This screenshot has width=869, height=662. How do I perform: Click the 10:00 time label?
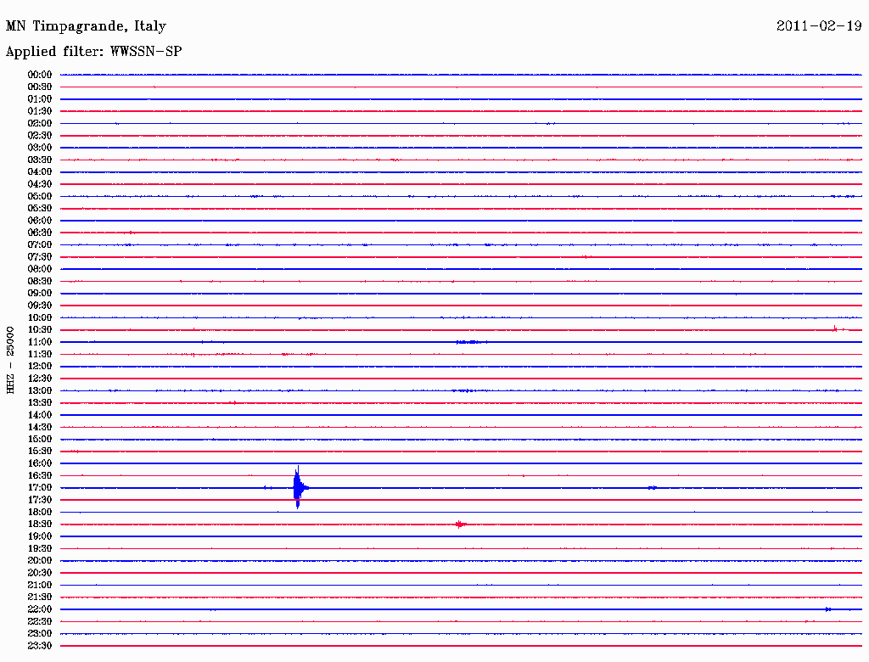40,317
